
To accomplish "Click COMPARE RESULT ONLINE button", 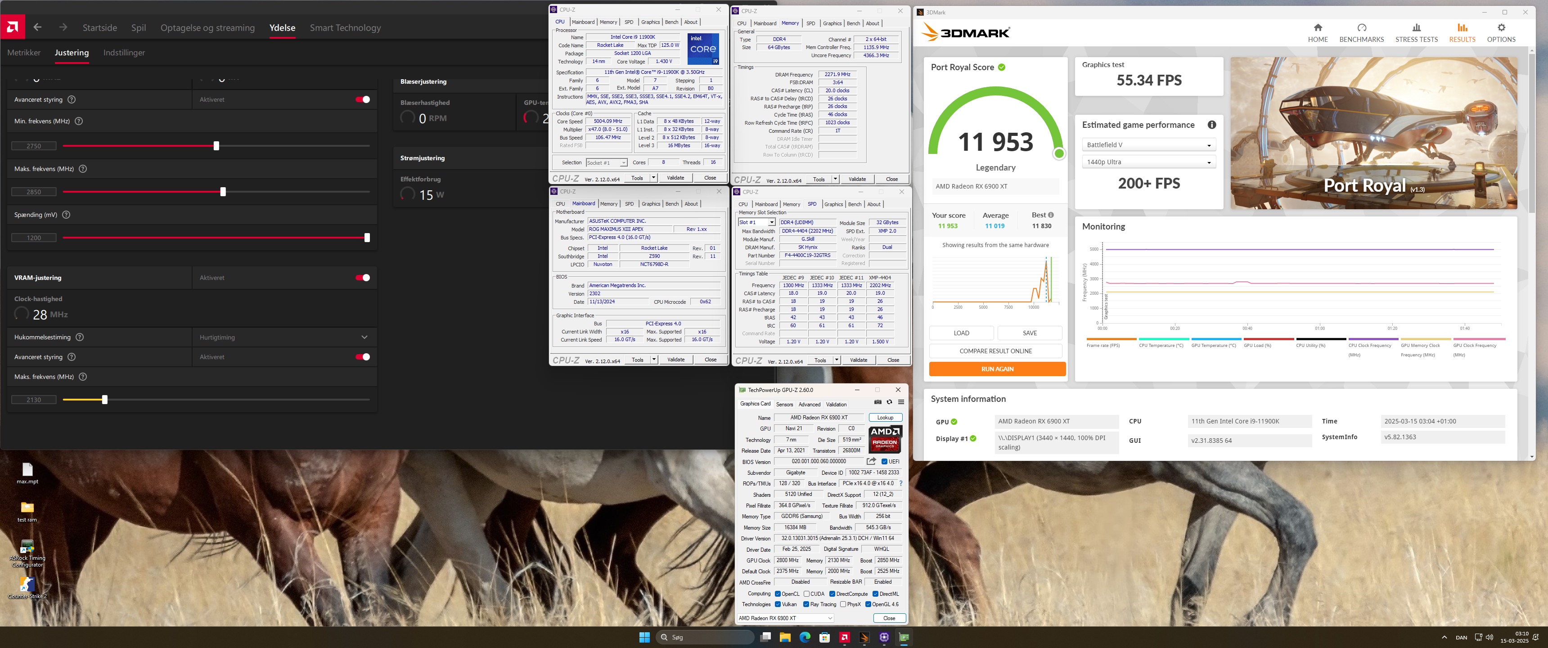I will [x=995, y=351].
